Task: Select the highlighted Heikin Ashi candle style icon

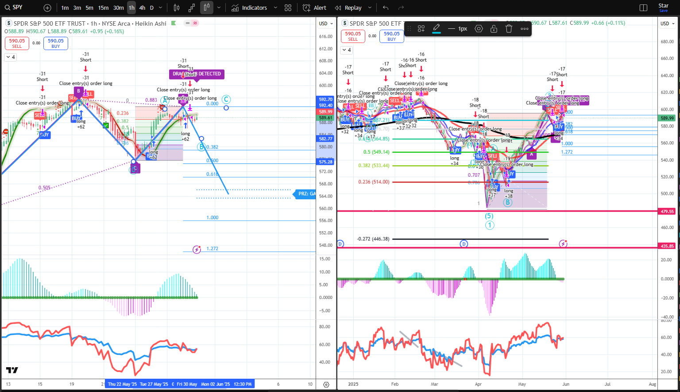Action: pyautogui.click(x=206, y=8)
